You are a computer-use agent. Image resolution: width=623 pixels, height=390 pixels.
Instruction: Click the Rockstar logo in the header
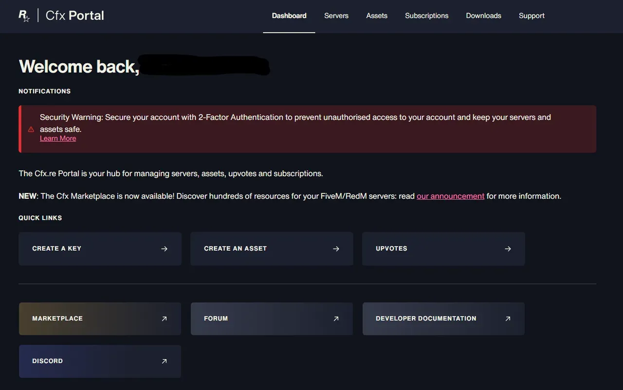pos(24,16)
